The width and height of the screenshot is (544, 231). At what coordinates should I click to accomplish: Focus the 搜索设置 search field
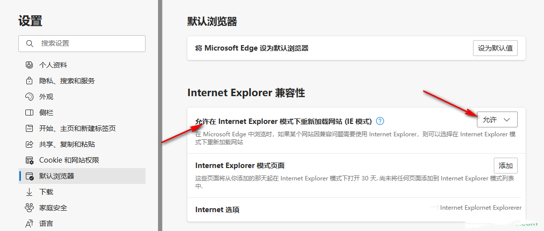click(x=82, y=43)
